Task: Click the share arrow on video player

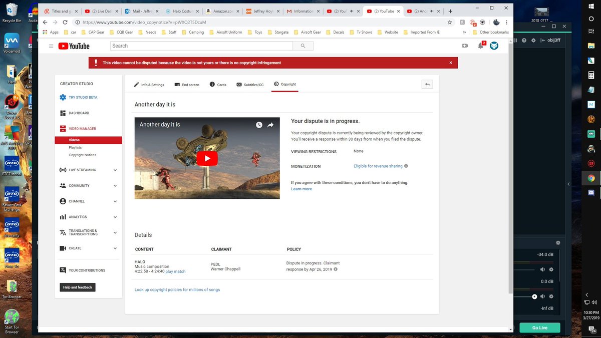Action: [x=270, y=125]
